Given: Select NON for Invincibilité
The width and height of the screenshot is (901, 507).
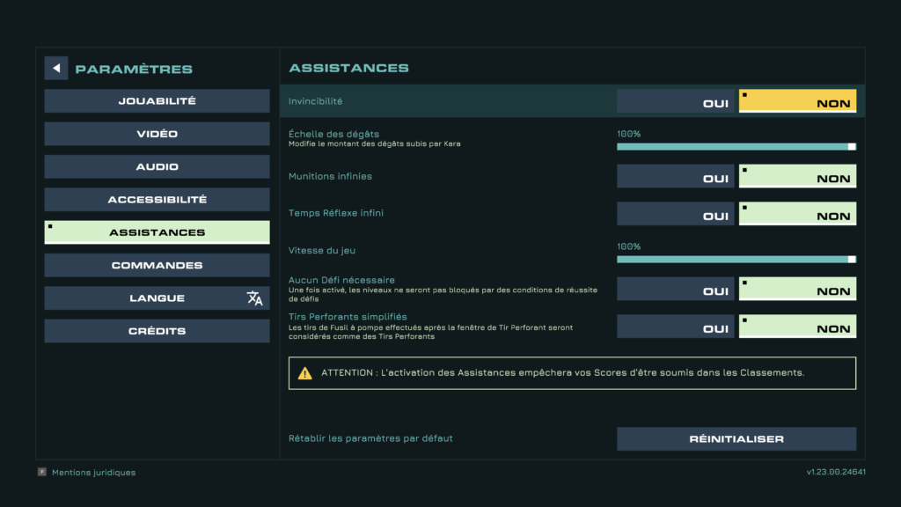Looking at the screenshot, I should click(797, 101).
